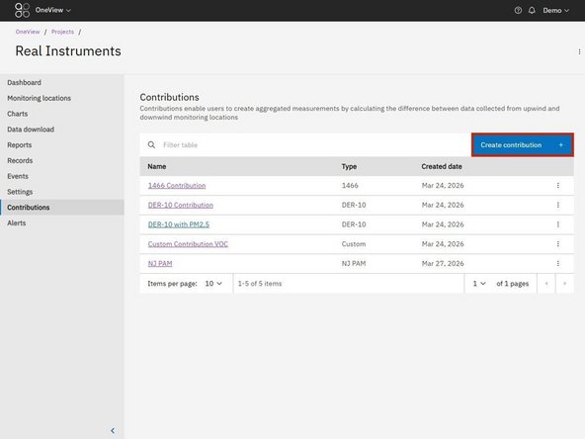Select Data download in the sidebar
Image resolution: width=585 pixels, height=439 pixels.
coord(31,130)
